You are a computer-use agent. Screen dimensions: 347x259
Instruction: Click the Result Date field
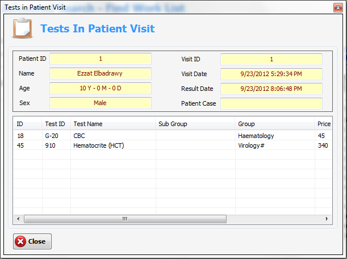[271, 89]
